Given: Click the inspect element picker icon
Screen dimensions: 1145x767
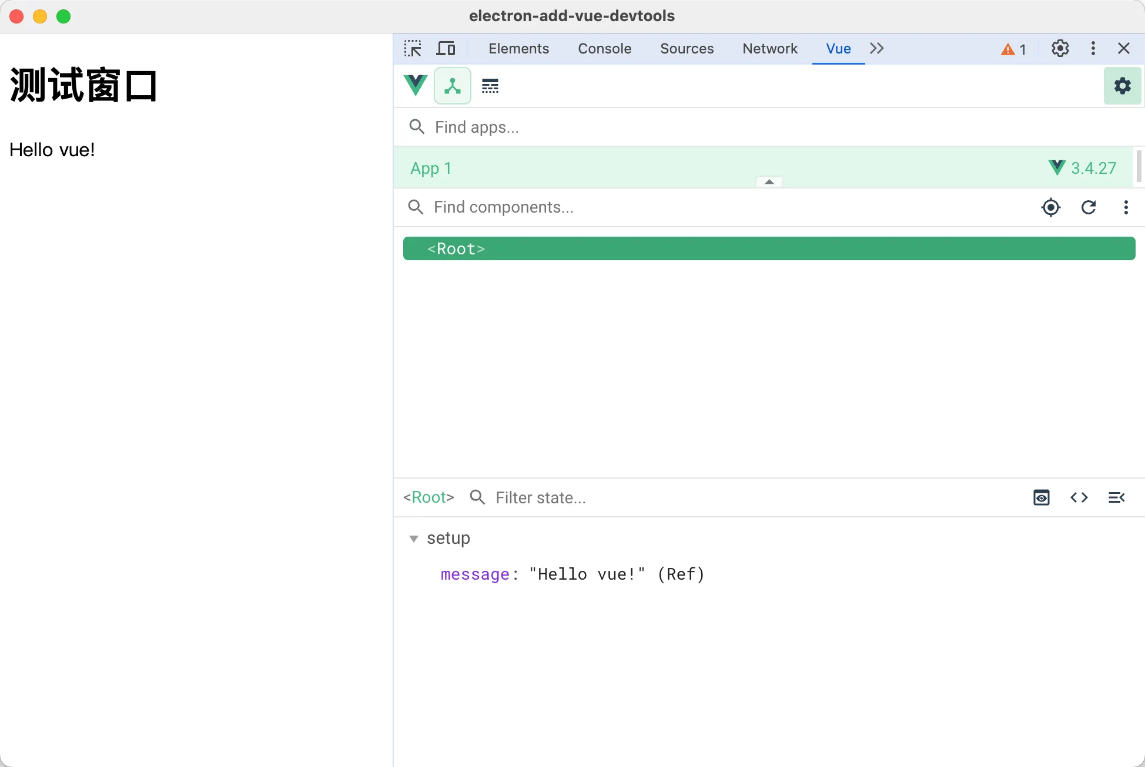Looking at the screenshot, I should pyautogui.click(x=413, y=49).
